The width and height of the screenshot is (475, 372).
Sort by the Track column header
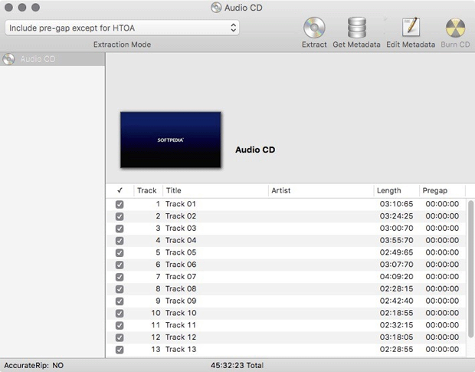coord(148,191)
